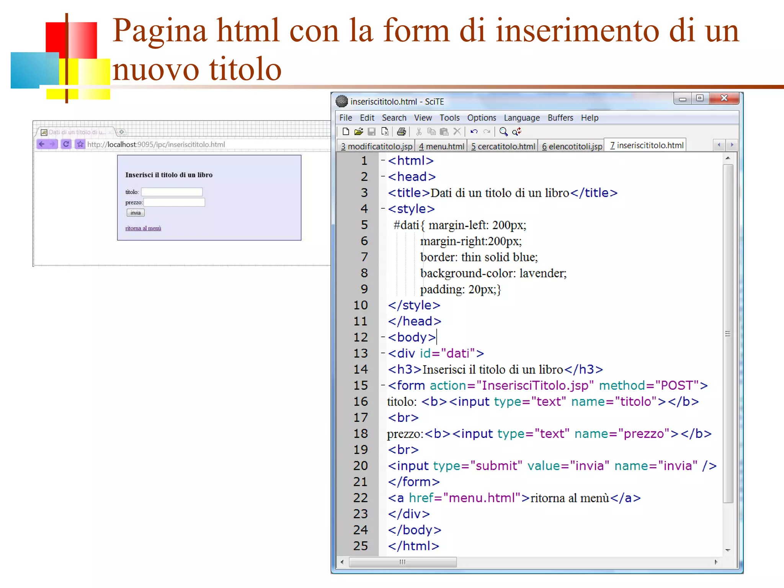The width and height of the screenshot is (784, 588).
Task: Switch to the 4 menu.html tab
Action: (441, 146)
